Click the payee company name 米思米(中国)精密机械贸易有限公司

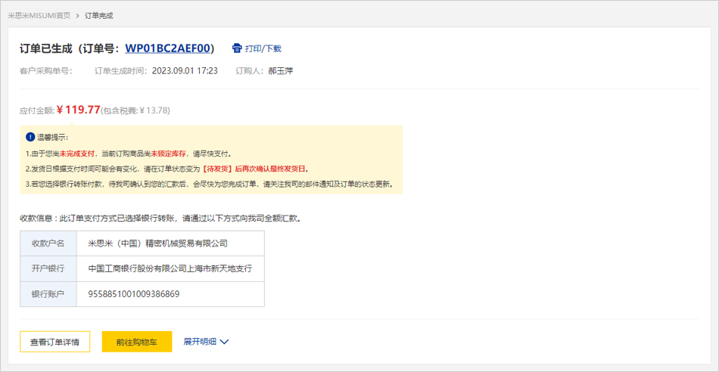point(157,243)
